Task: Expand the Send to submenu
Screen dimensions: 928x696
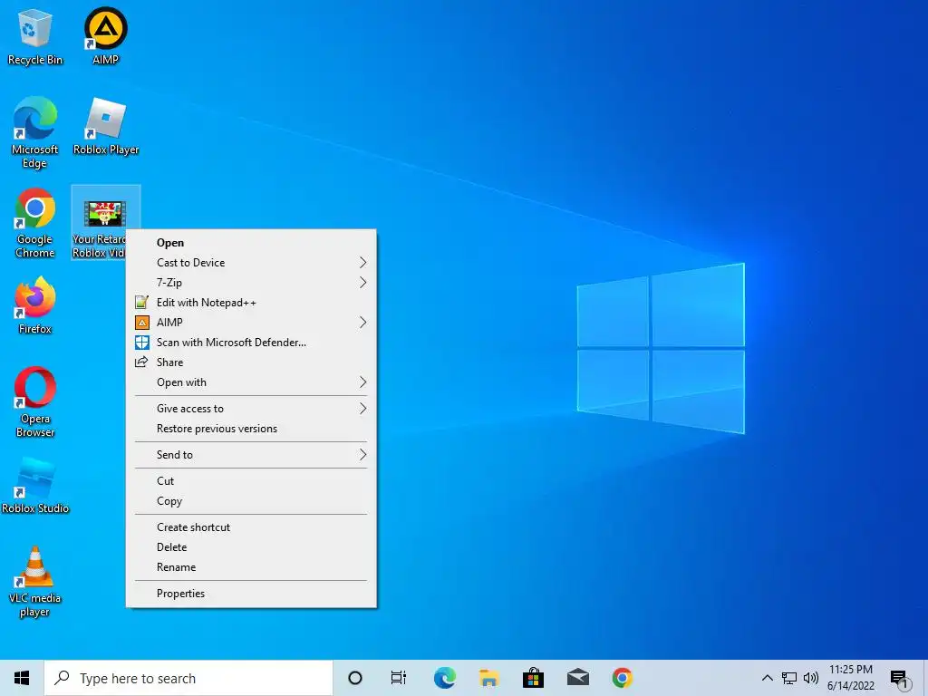Action: click(251, 455)
